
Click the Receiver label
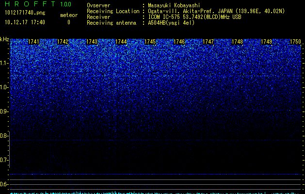(x=98, y=17)
